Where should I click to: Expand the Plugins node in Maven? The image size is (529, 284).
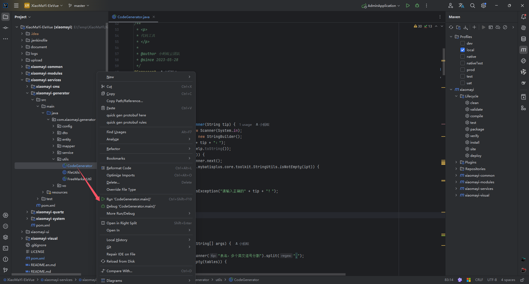(456, 162)
